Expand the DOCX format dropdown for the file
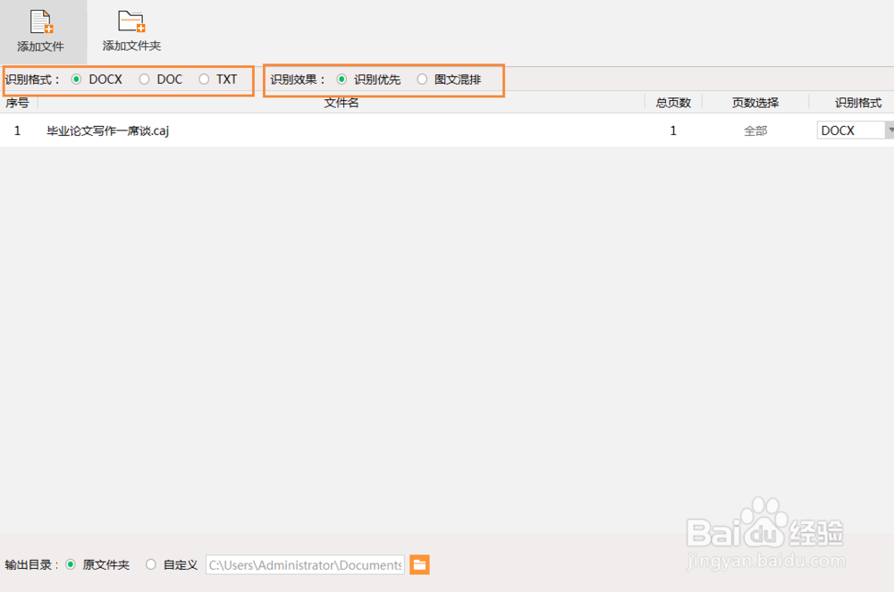The height and width of the screenshot is (592, 894). (889, 129)
